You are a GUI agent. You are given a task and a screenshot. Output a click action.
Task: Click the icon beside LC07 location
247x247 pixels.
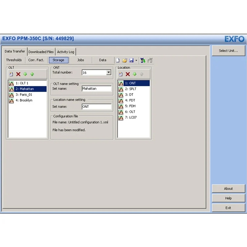121,118
